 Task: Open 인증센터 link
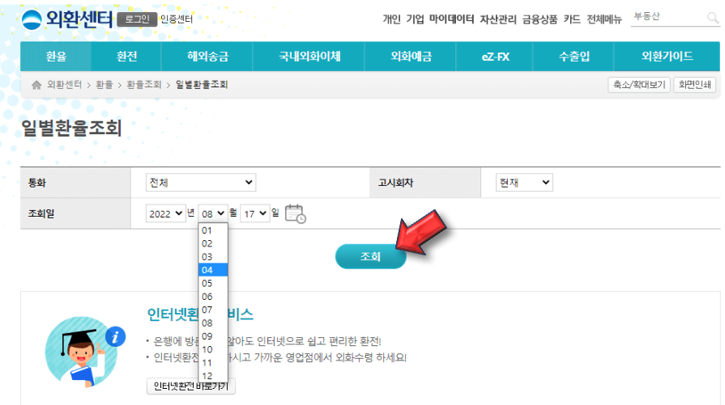click(176, 19)
